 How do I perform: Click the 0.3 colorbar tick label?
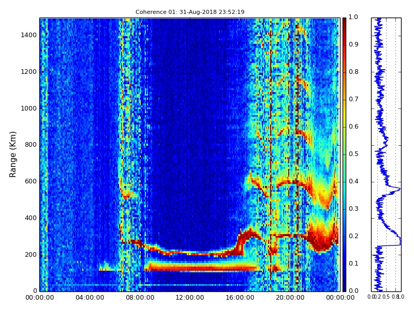coord(353,209)
